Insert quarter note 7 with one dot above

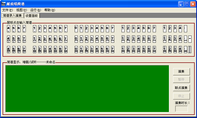click(x=154, y=29)
